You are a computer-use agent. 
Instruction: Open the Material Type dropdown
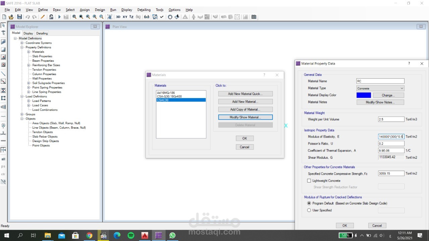[380, 88]
